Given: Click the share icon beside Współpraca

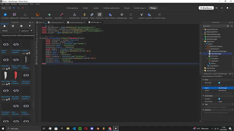Looking at the screenshot, I should [x=216, y=8].
